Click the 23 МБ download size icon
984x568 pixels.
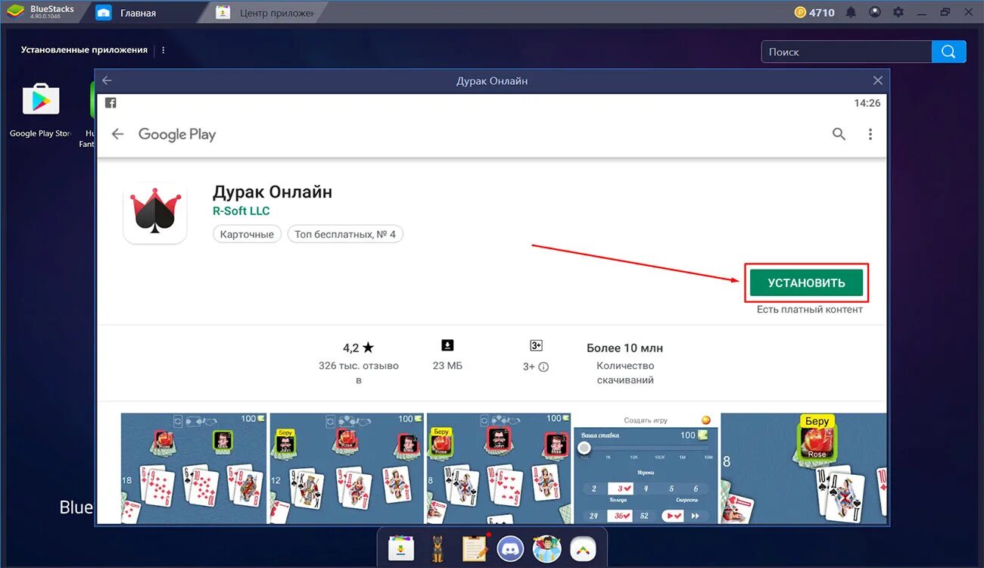pyautogui.click(x=447, y=345)
